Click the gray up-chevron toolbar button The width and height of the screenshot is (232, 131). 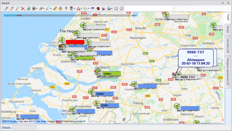tap(122, 8)
